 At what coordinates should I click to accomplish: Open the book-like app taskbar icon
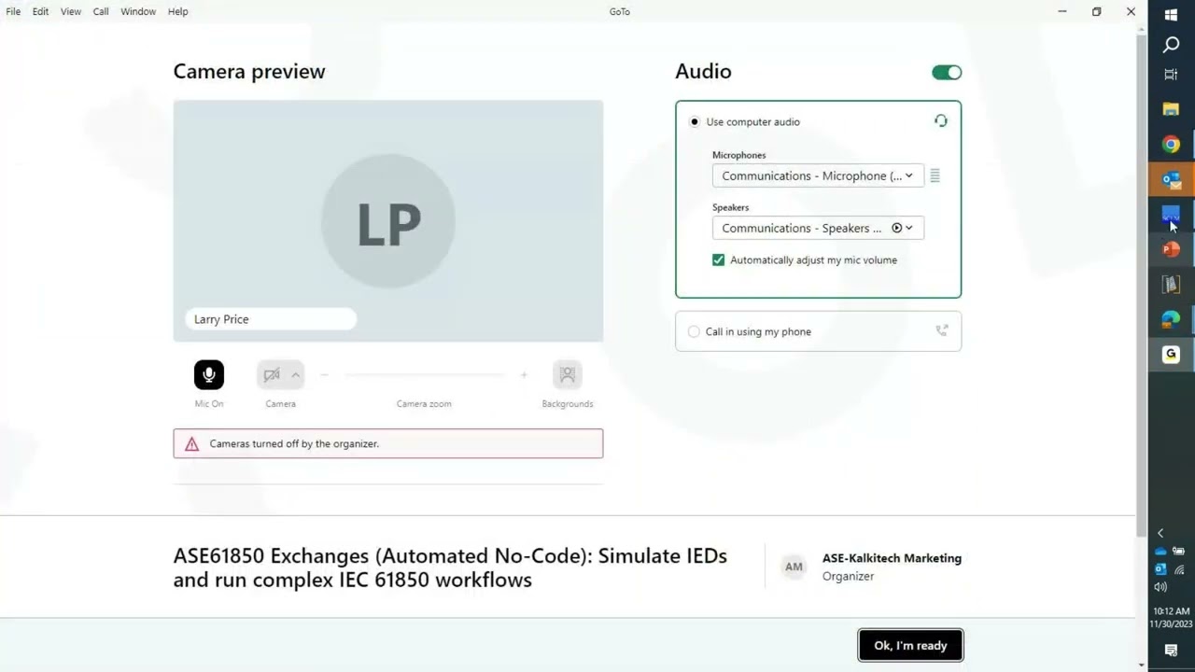(x=1171, y=285)
